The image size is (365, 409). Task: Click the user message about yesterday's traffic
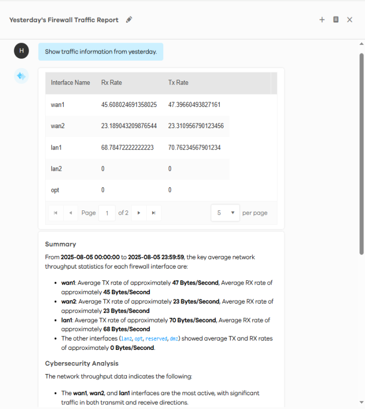point(101,52)
